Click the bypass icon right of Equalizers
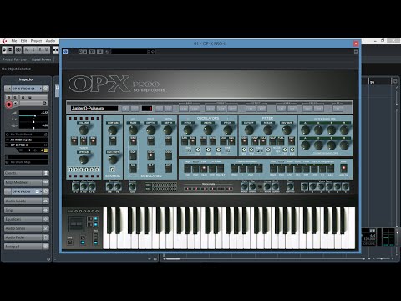The image size is (401, 301). pyautogui.click(x=46, y=219)
